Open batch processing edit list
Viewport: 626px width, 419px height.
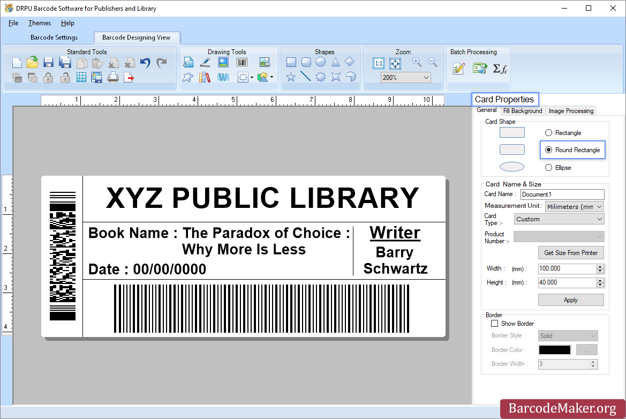click(x=459, y=69)
